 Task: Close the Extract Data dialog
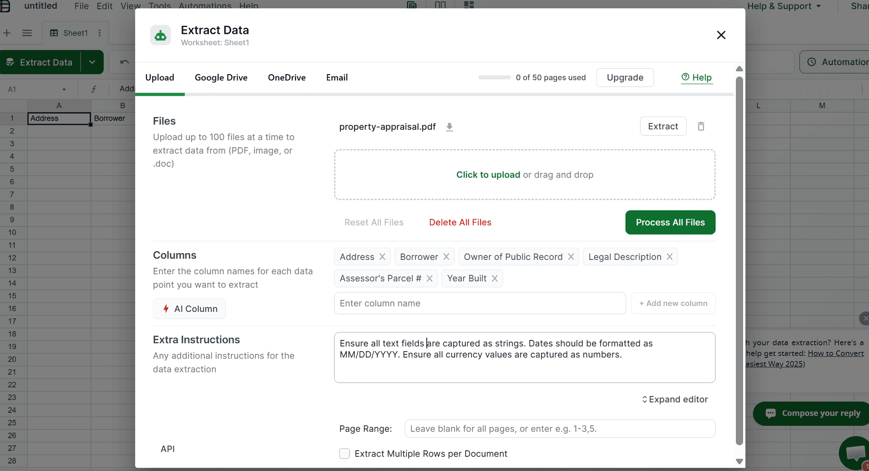(x=721, y=35)
